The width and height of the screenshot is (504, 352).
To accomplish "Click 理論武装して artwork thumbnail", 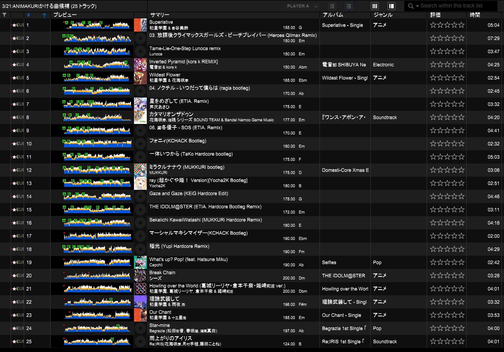I will pyautogui.click(x=141, y=302).
